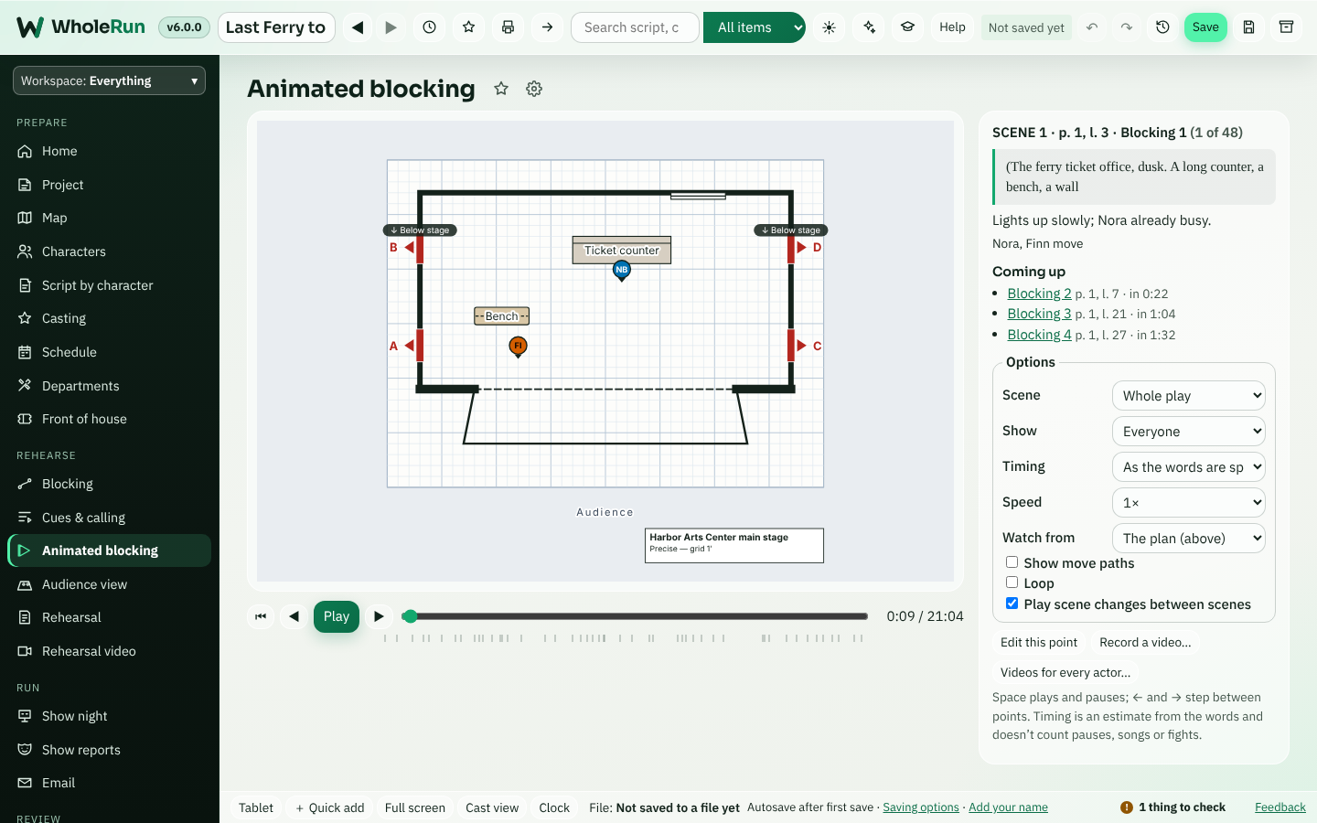Image resolution: width=1317 pixels, height=823 pixels.
Task: Click the rewind to start playback icon
Action: tap(261, 616)
